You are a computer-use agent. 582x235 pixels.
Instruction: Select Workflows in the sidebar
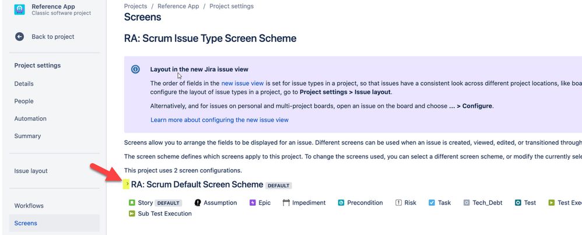[29, 206]
